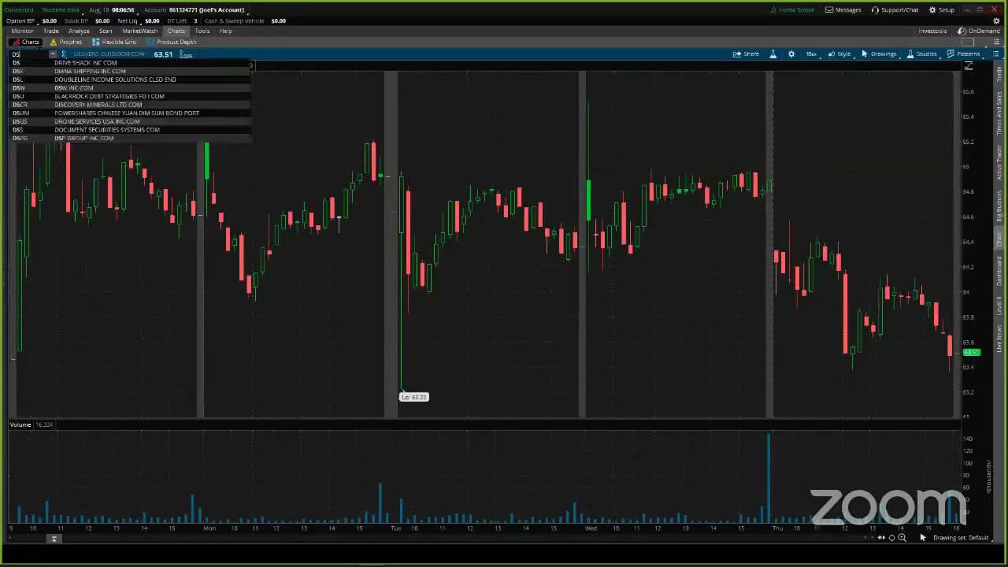Open the Drawing set: Default selector
The height and width of the screenshot is (567, 1008).
(960, 538)
